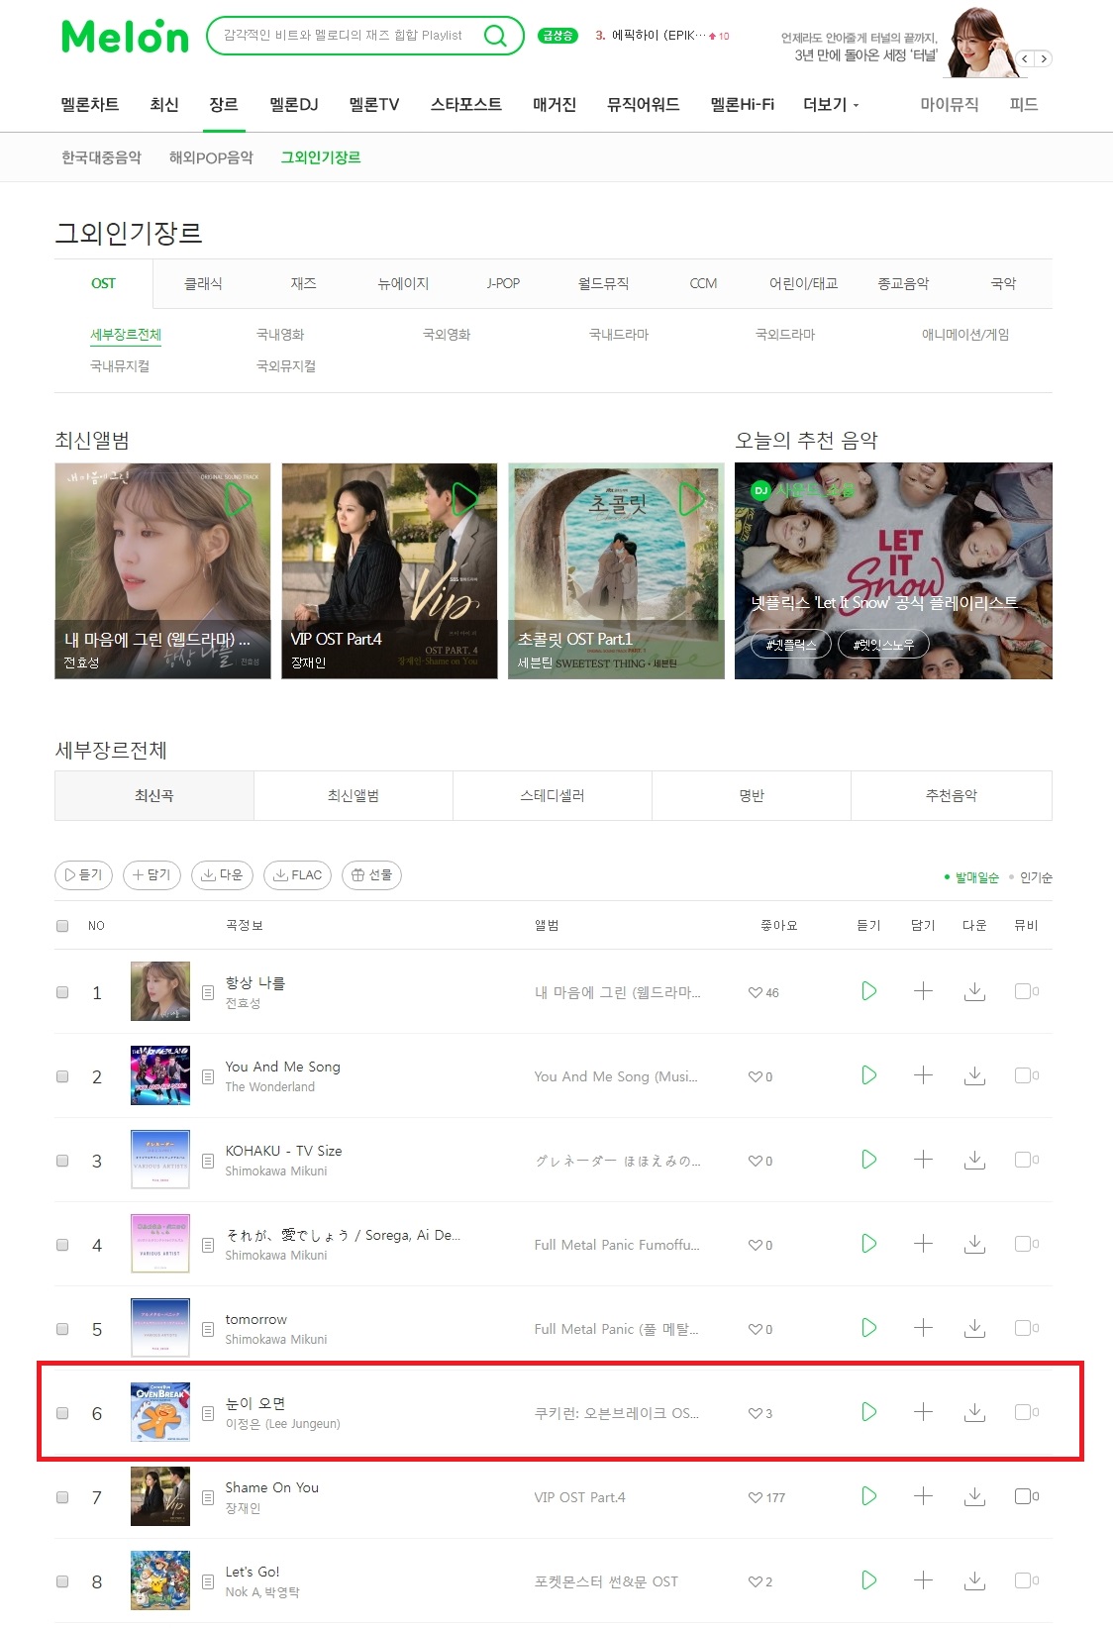Sort the list by 인기순
The width and height of the screenshot is (1113, 1628).
pyautogui.click(x=1036, y=878)
